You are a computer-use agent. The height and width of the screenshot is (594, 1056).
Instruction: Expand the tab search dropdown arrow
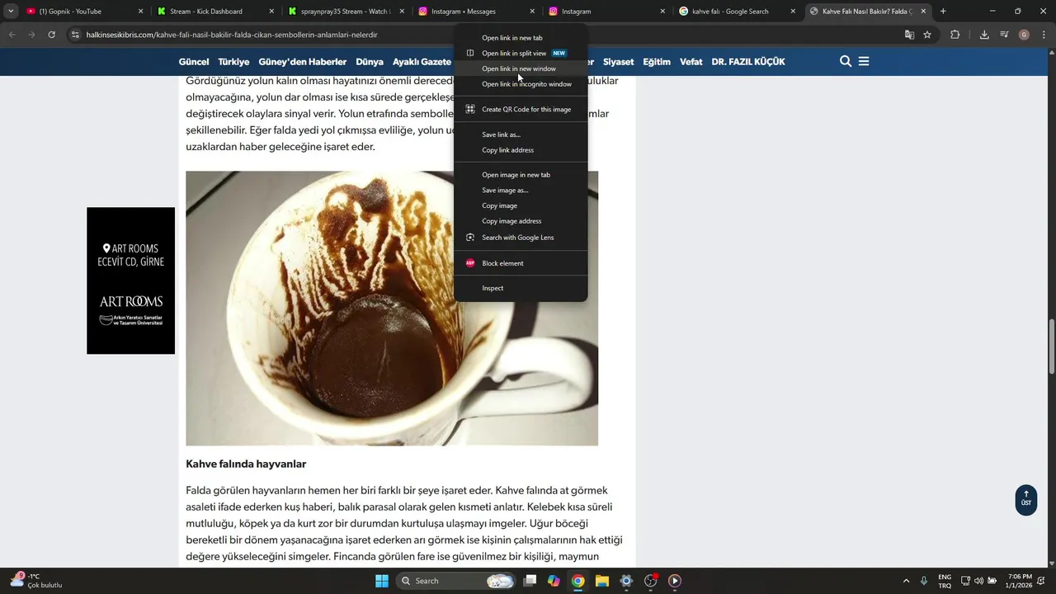[11, 12]
